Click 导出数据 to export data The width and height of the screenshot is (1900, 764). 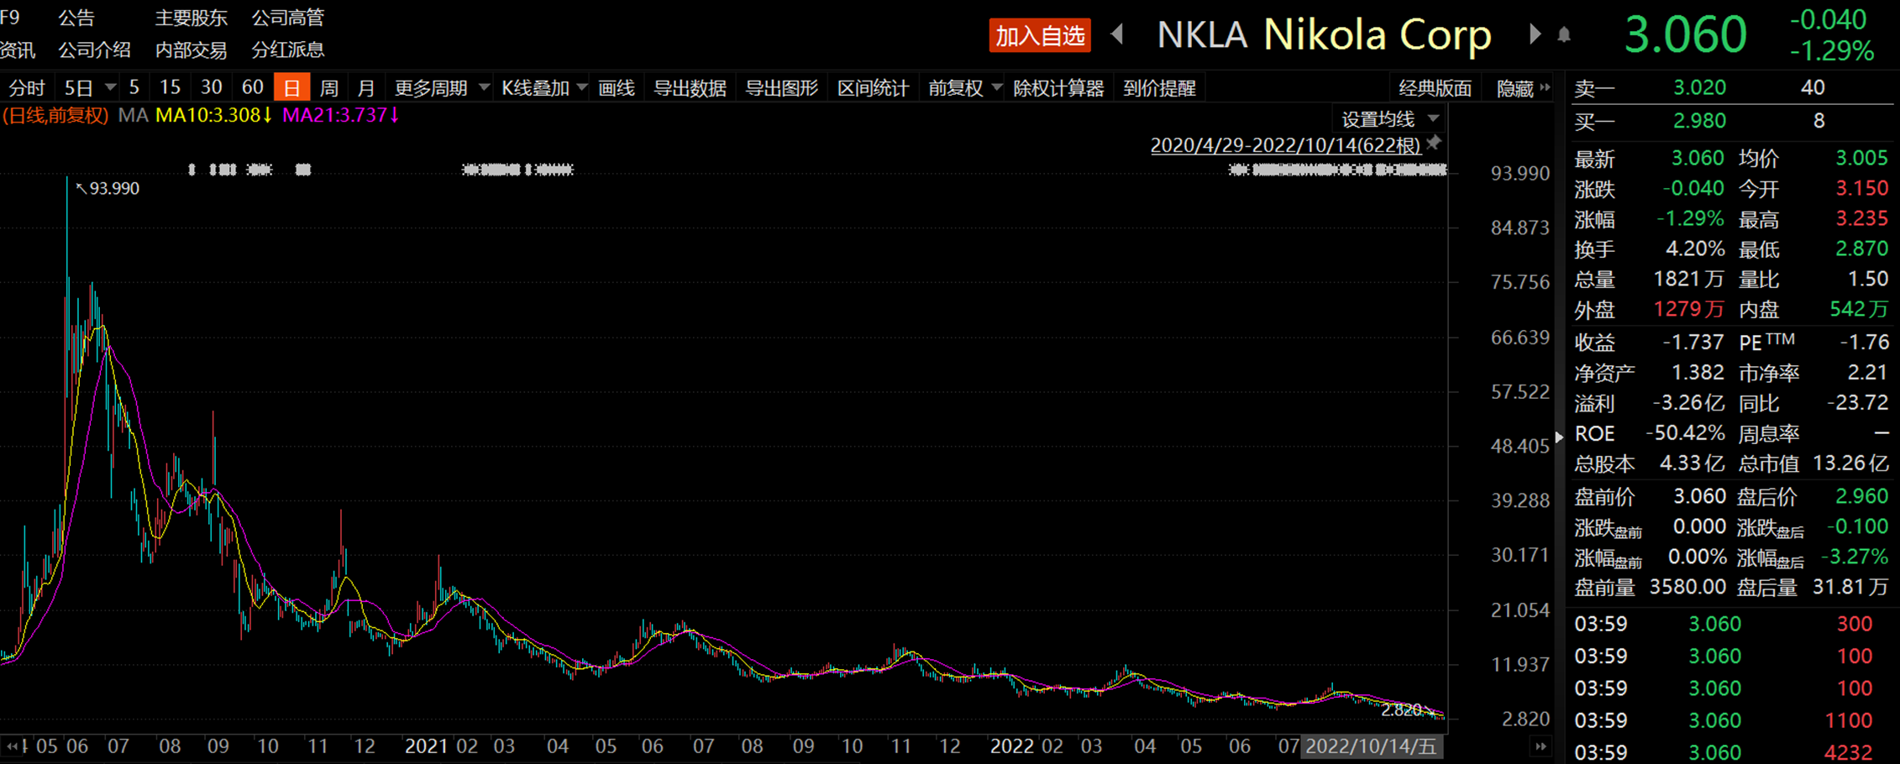point(690,88)
